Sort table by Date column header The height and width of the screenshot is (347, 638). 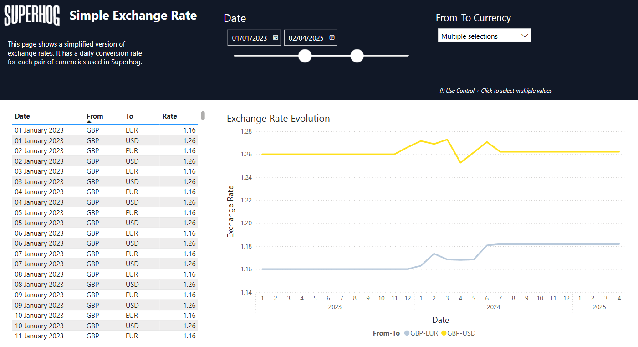click(22, 116)
